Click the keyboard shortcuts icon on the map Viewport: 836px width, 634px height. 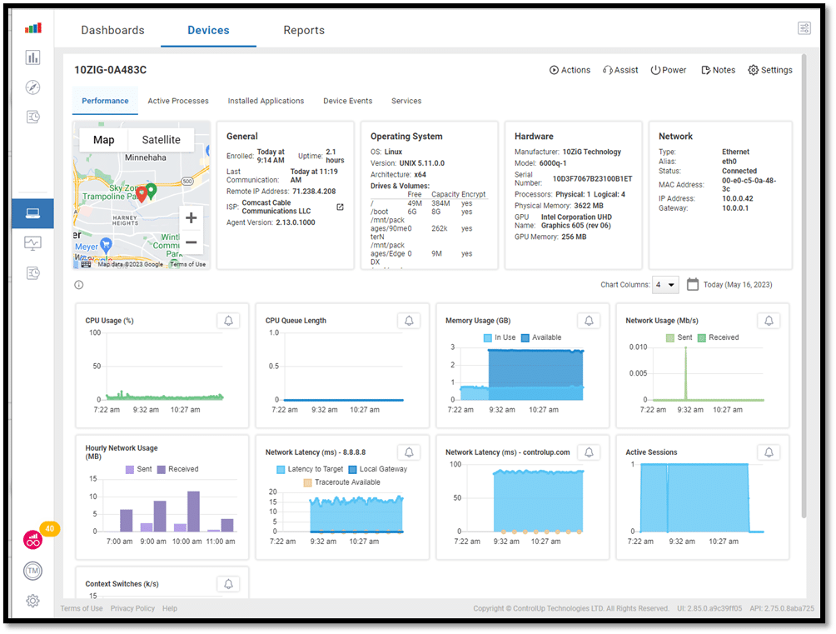[86, 264]
